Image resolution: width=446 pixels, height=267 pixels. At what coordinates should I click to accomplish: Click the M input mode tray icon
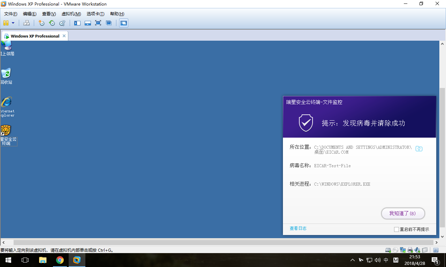[x=396, y=260]
